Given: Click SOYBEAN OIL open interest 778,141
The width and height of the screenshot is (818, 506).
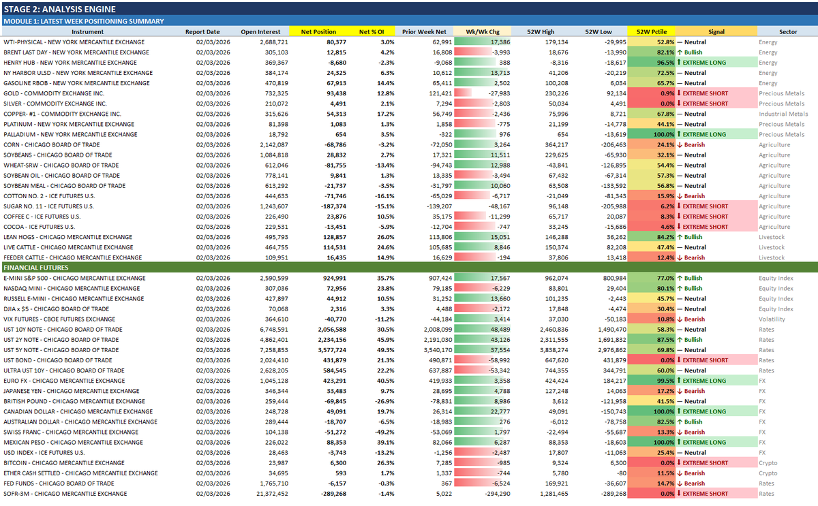Looking at the screenshot, I should pos(259,175).
